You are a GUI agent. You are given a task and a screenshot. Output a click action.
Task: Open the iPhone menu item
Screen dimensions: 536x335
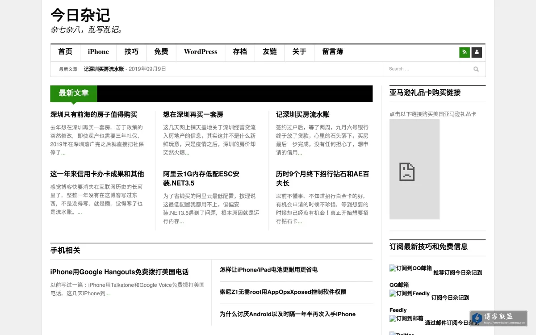(x=98, y=52)
